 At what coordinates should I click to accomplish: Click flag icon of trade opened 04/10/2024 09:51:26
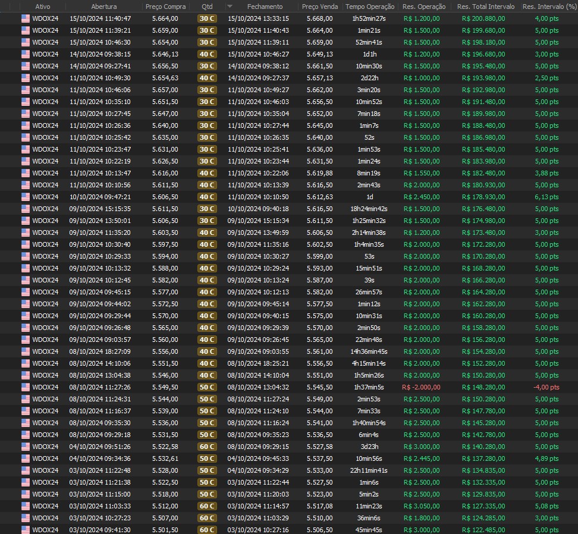[26, 447]
